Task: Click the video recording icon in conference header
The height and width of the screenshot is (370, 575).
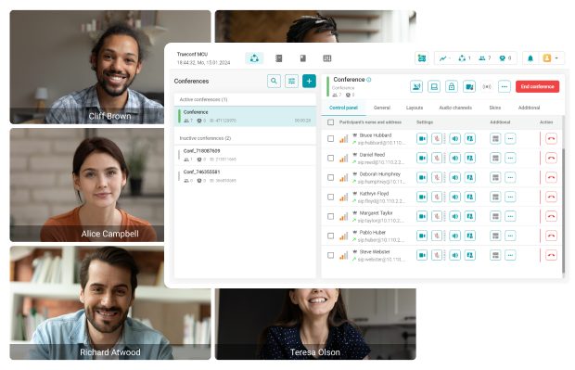Action: (469, 86)
